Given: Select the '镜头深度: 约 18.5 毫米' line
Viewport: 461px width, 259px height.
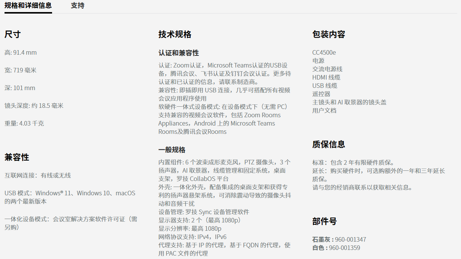Looking at the screenshot, I should pos(34,106).
